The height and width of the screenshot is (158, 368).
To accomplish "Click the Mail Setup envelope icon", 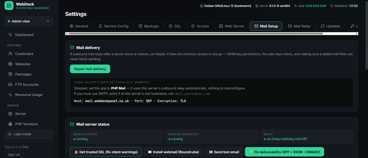I will click(x=256, y=26).
